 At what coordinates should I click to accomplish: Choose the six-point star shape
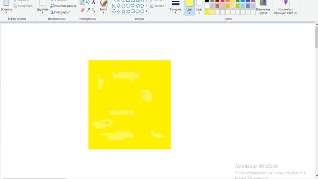(128, 11)
